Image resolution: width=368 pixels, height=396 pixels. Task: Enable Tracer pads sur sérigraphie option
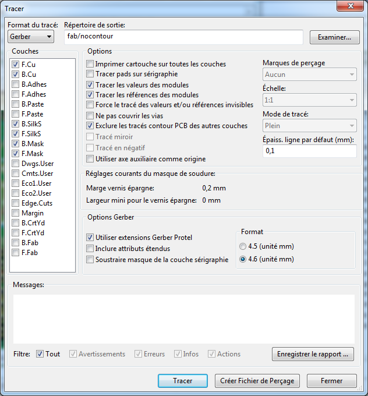90,74
